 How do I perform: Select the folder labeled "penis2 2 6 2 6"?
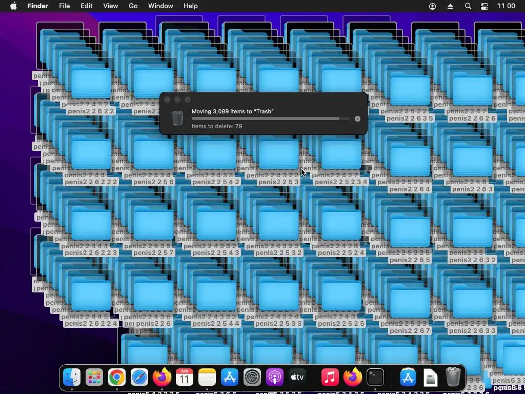point(472,91)
